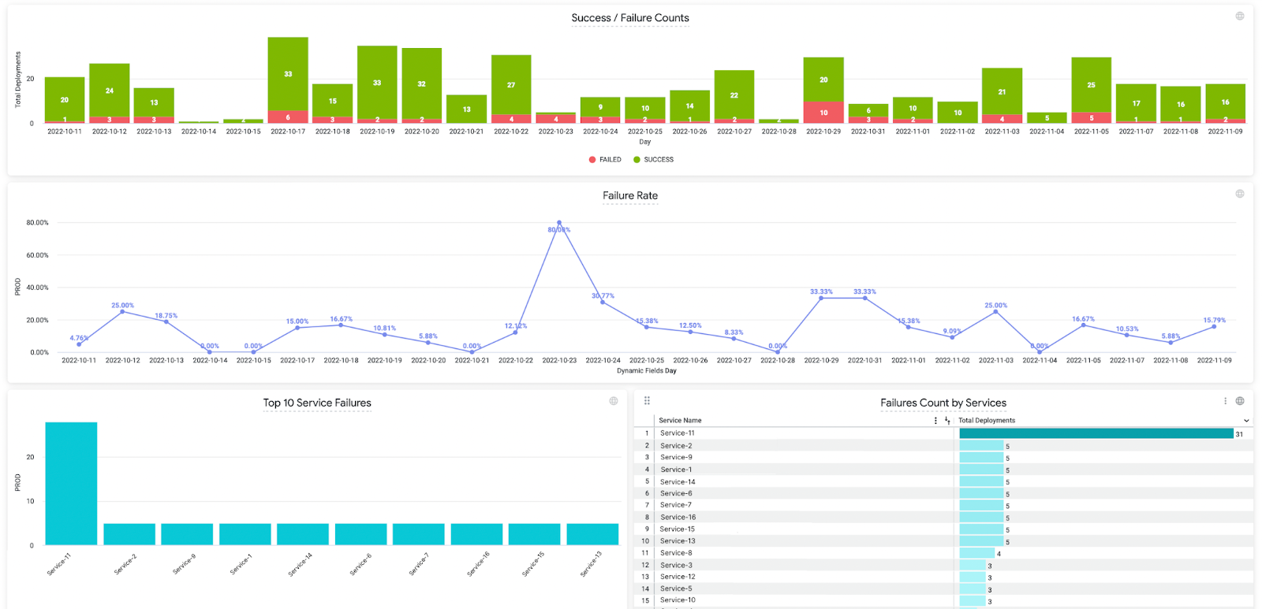This screenshot has height=609, width=1262.
Task: Click the sort arrows icon beside Service Name
Action: pos(947,421)
